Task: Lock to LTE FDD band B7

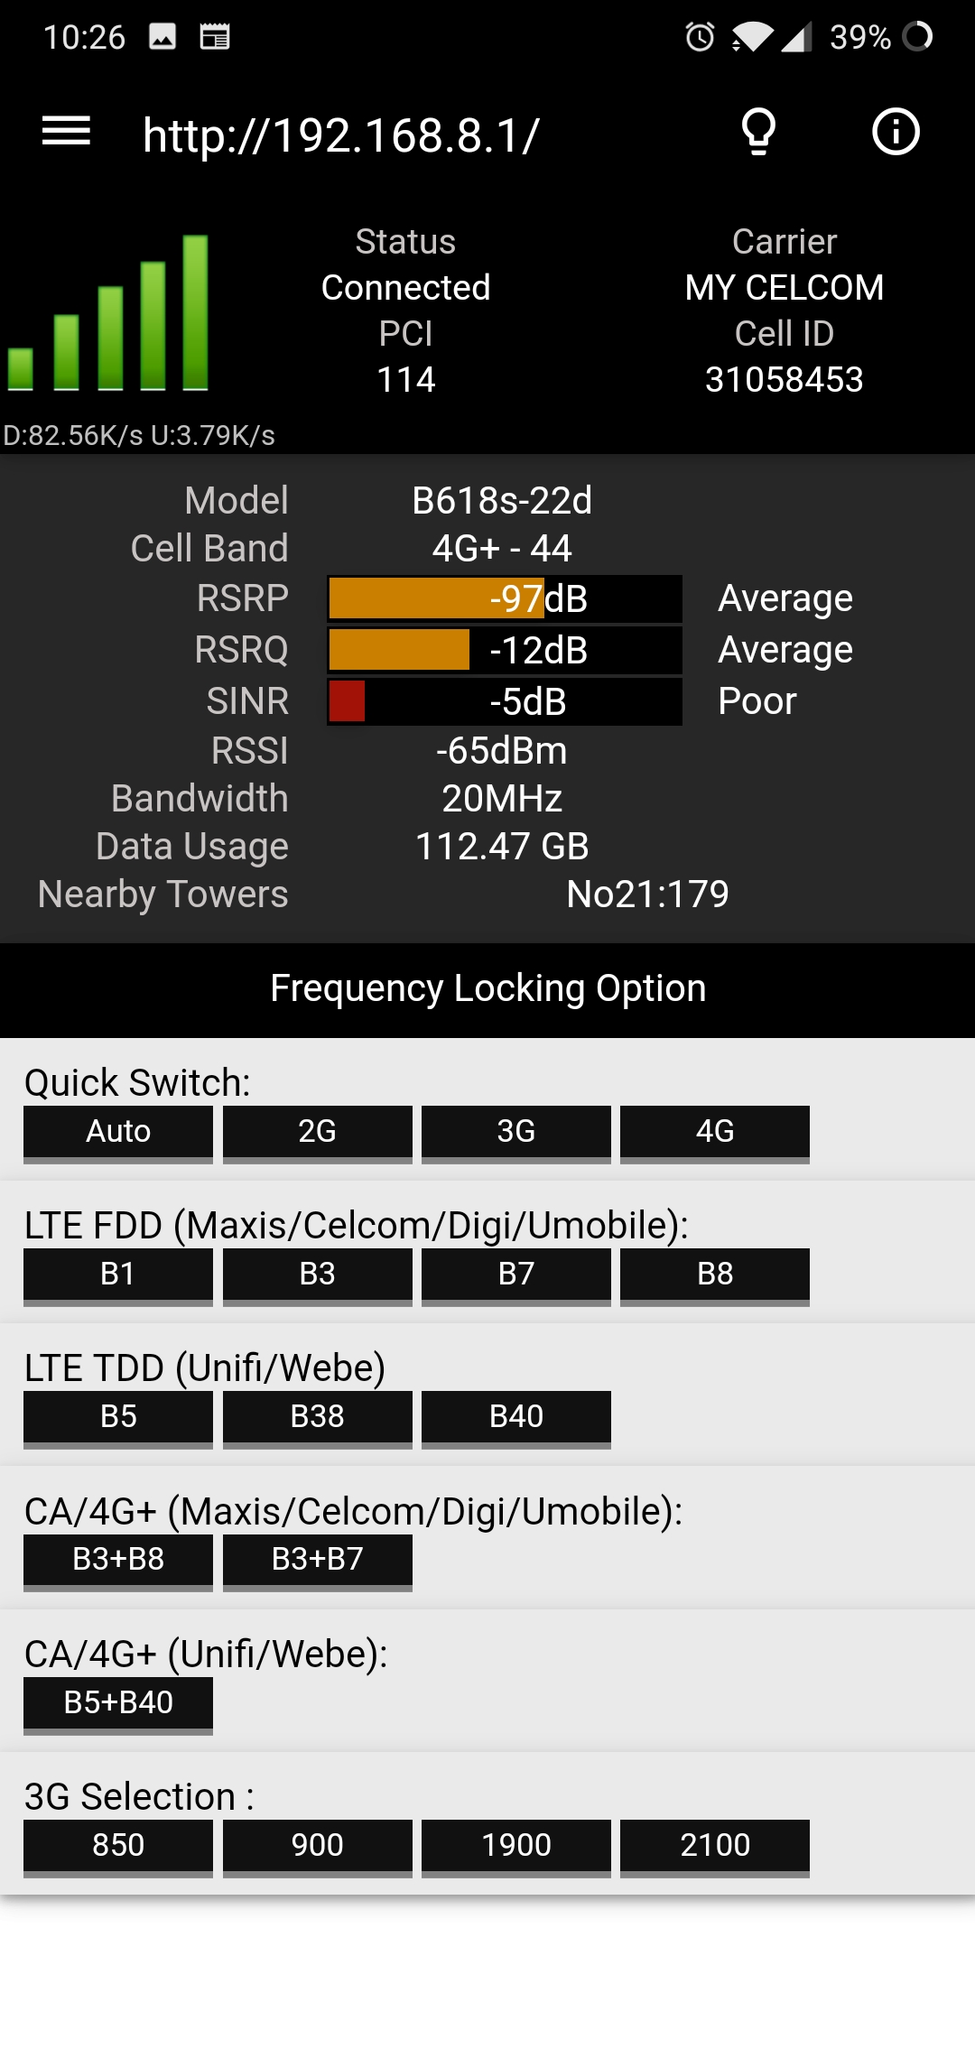Action: click(x=516, y=1276)
